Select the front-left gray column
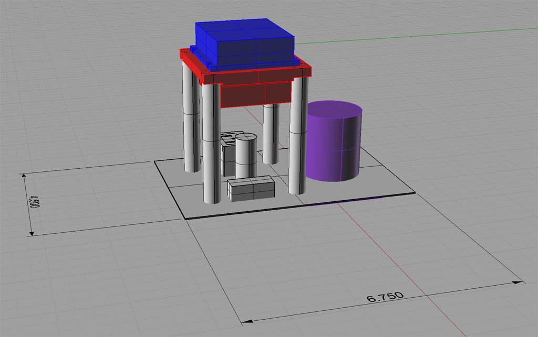 (x=210, y=152)
